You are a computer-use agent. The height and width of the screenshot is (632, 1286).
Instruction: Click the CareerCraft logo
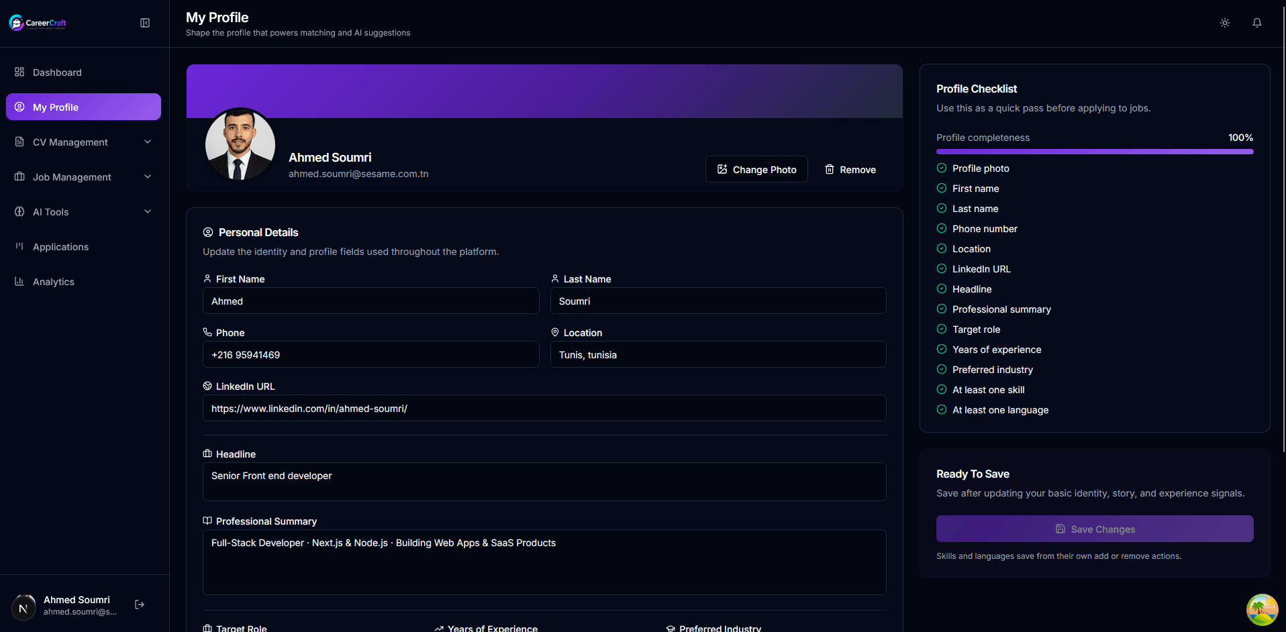pos(38,23)
